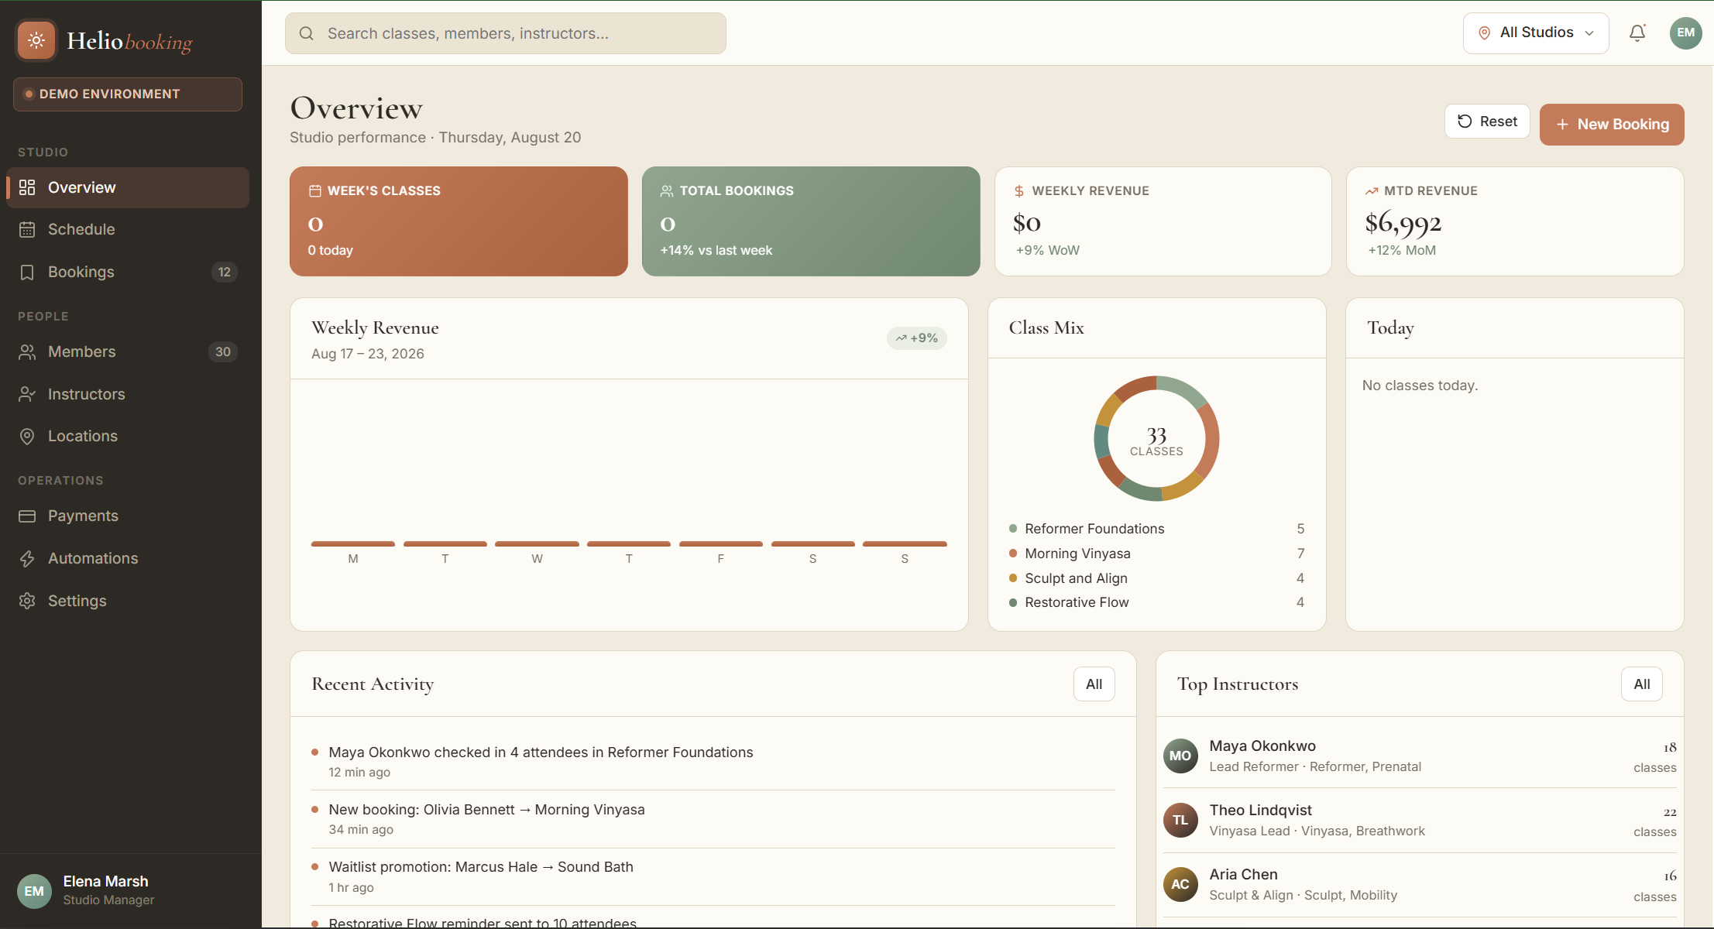
Task: Click the Payments card icon
Action: [x=27, y=516]
